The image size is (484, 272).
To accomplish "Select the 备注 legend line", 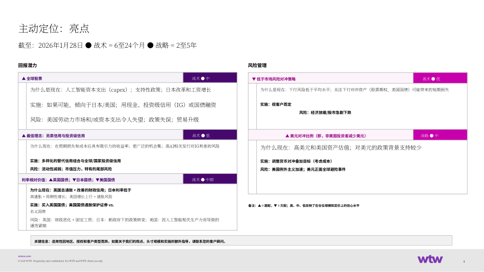I will click(x=304, y=205).
